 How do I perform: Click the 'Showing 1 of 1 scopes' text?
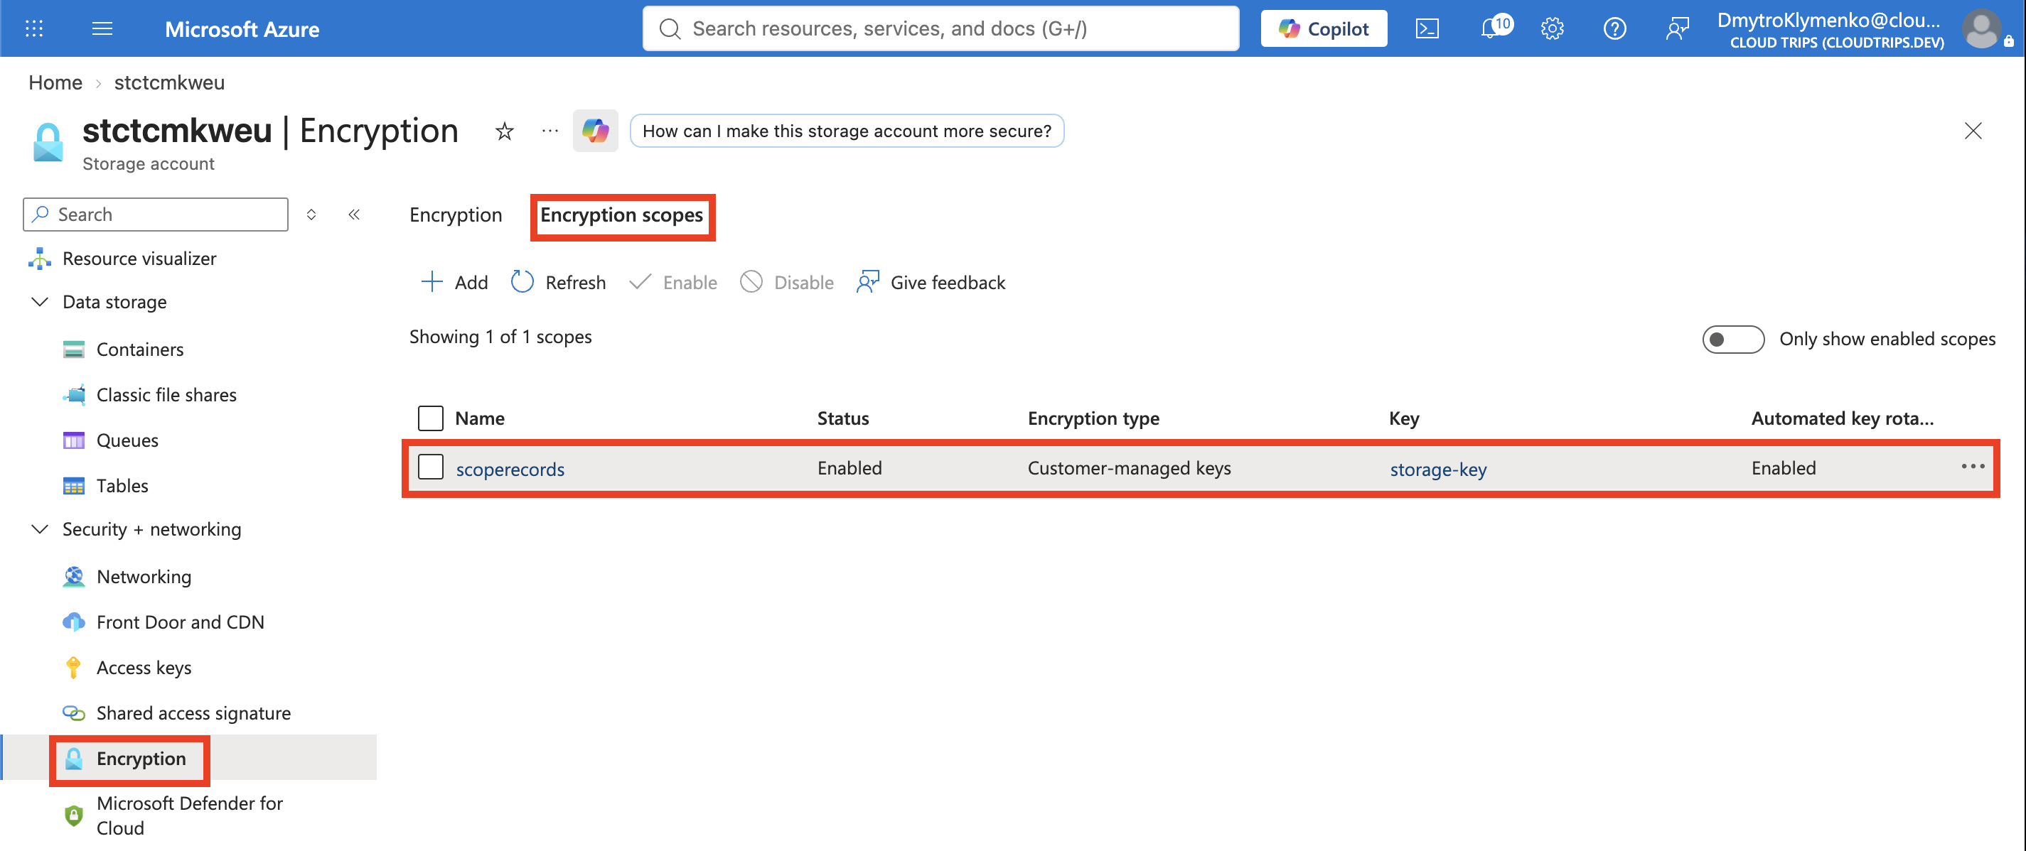(500, 336)
